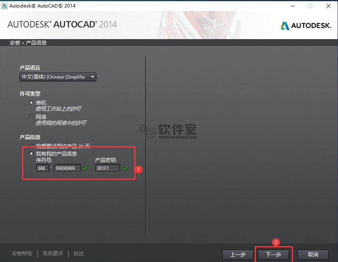The image size is (338, 262).
Task: Select the 我有我的产品信息 radio button
Action: point(32,154)
